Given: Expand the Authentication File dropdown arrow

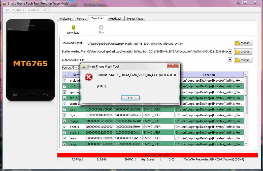Looking at the screenshot, I should pyautogui.click(x=230, y=60).
